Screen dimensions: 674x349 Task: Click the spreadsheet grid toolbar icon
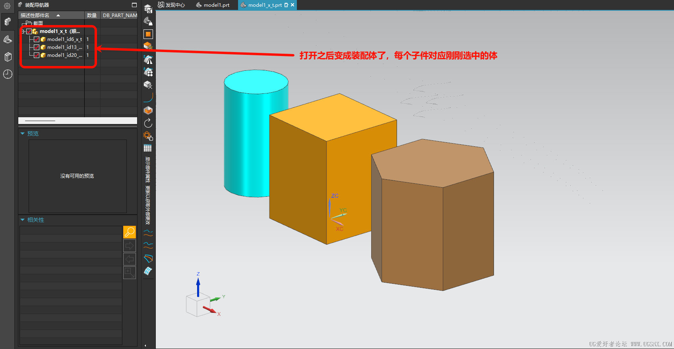pyautogui.click(x=148, y=148)
